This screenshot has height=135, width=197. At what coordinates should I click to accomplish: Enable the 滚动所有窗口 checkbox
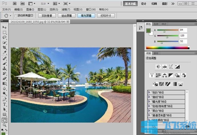pyautogui.click(x=16, y=16)
